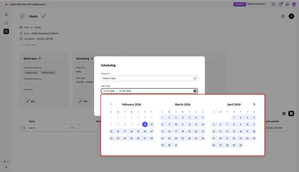This screenshot has width=299, height=172.
Task: Click the info icon next to Match keys
Action: 39,59
